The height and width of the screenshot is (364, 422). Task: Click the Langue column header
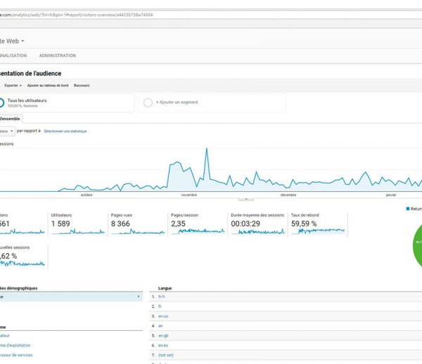pyautogui.click(x=165, y=288)
